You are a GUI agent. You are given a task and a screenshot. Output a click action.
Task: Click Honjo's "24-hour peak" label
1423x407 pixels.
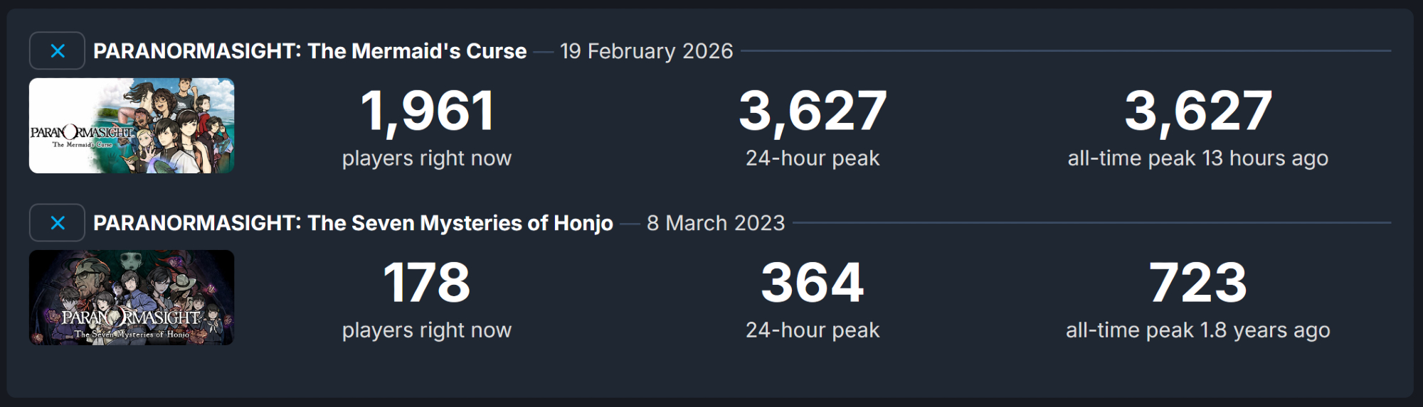(813, 330)
